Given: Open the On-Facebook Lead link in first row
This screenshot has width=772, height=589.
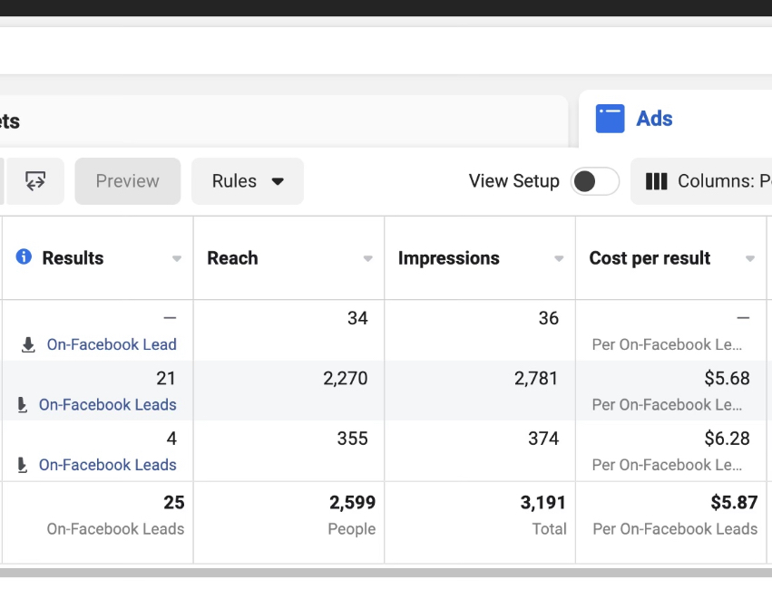Looking at the screenshot, I should (x=112, y=345).
